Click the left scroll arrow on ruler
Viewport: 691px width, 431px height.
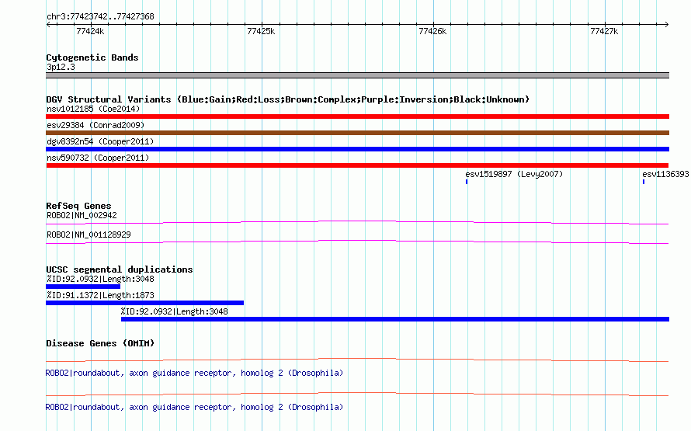[48, 24]
